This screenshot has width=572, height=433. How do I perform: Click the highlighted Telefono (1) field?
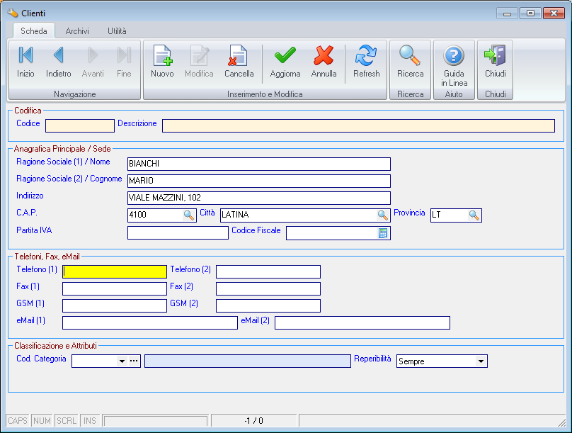pos(115,271)
